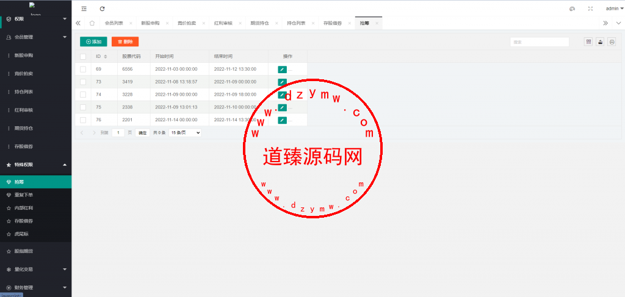Expand the 量化交易 sidebar menu

coord(36,269)
